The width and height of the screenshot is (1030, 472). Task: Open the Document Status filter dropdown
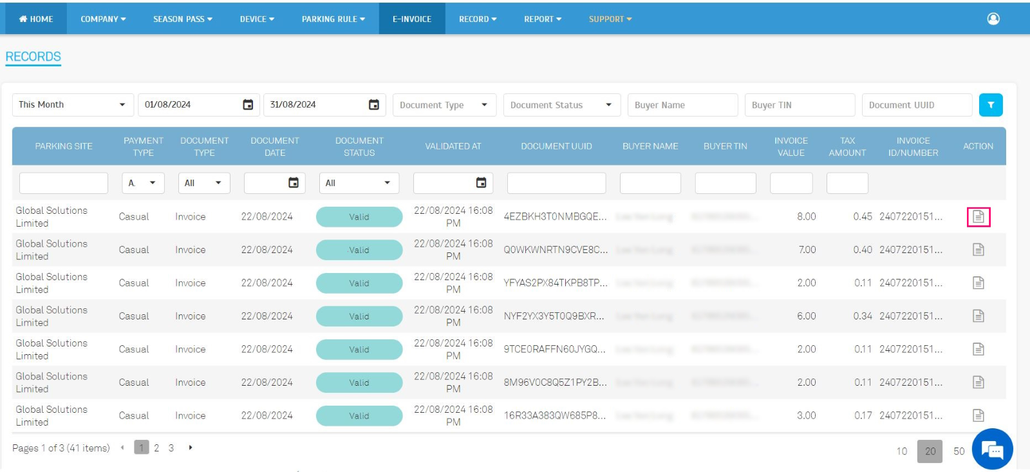point(561,105)
